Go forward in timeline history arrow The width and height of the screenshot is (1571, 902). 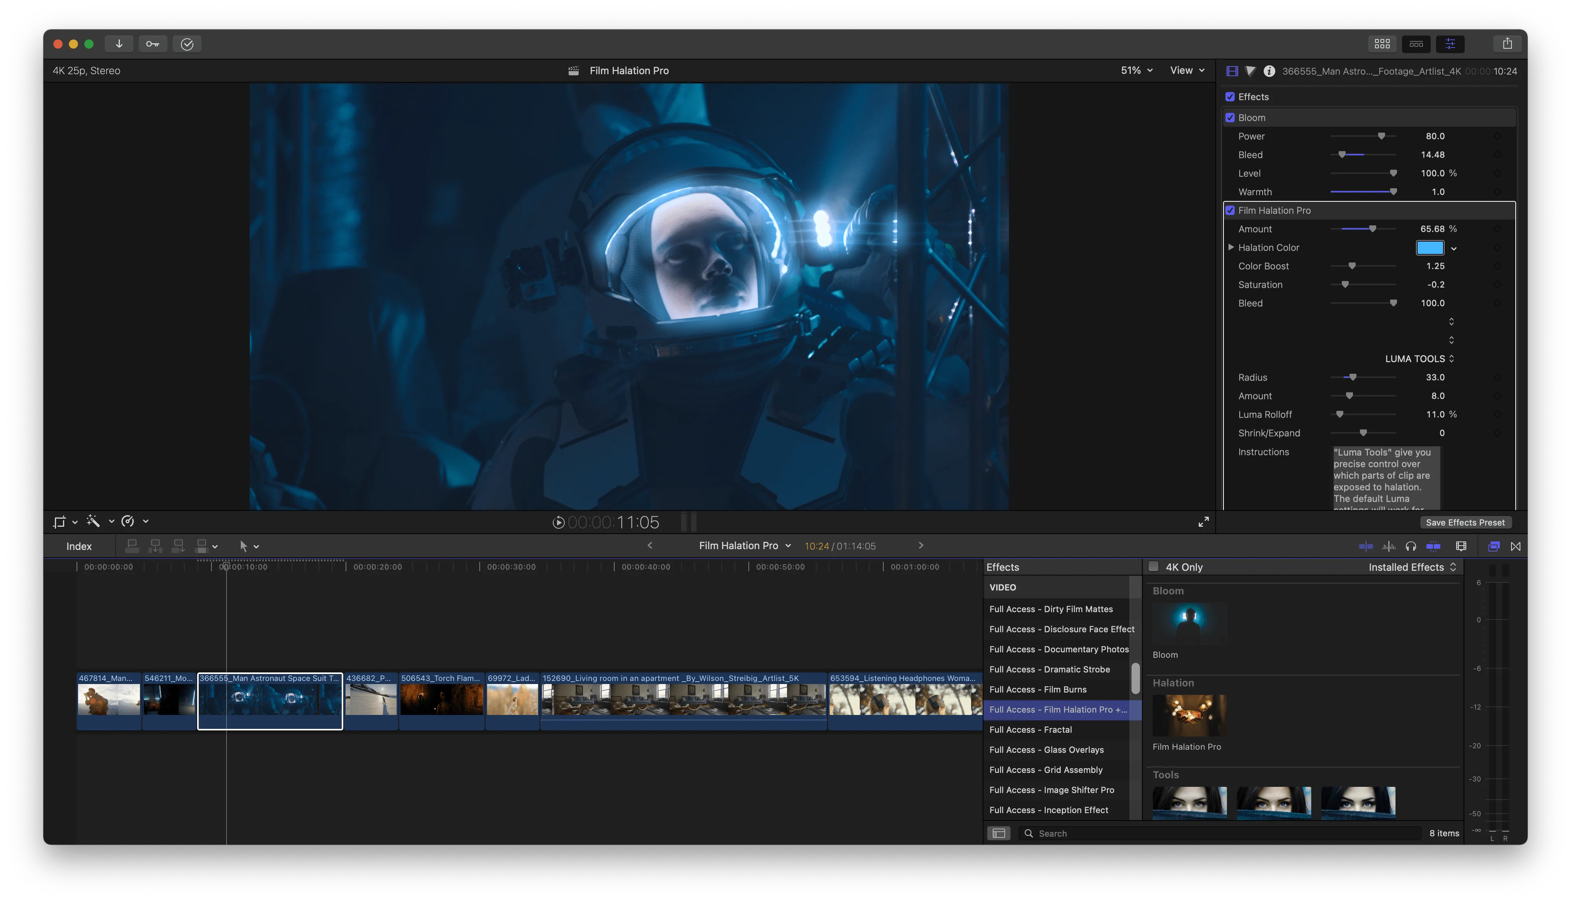[x=920, y=545]
